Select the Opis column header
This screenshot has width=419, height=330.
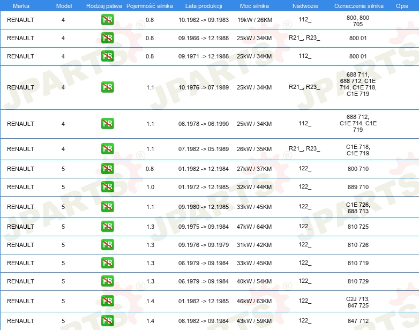(402, 6)
